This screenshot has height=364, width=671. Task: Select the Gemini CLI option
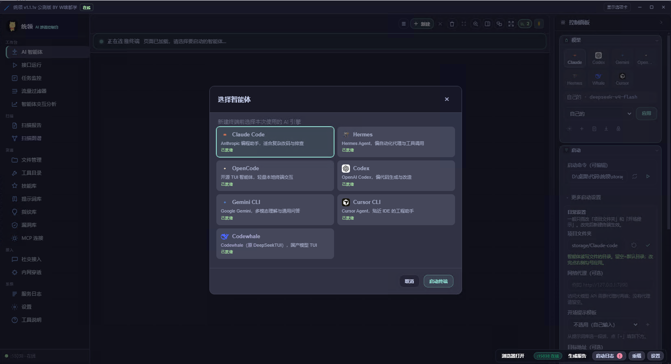tap(275, 209)
